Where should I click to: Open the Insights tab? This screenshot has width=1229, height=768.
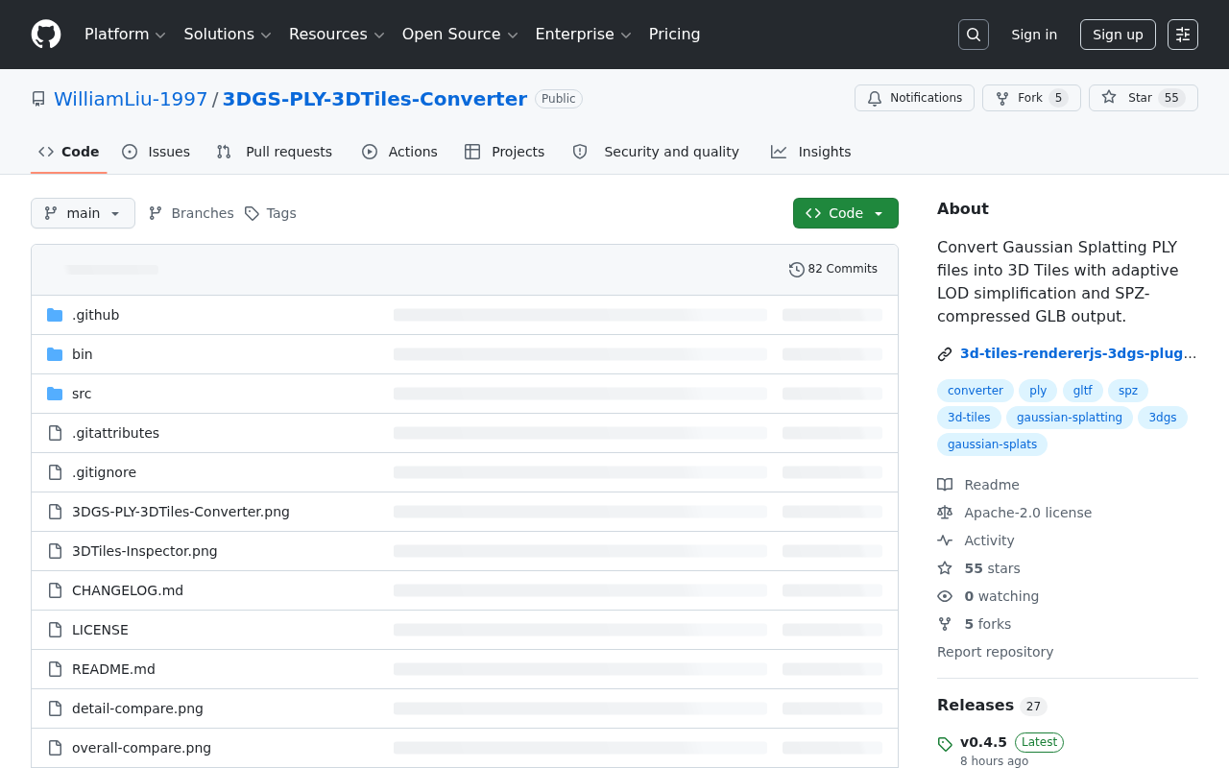tap(811, 152)
